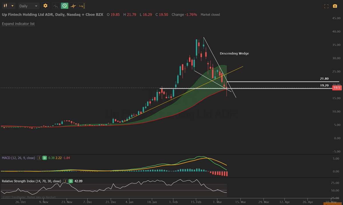Screen dimensions: 343x205
Task: Click the Market closed status text
Action: tap(210, 15)
